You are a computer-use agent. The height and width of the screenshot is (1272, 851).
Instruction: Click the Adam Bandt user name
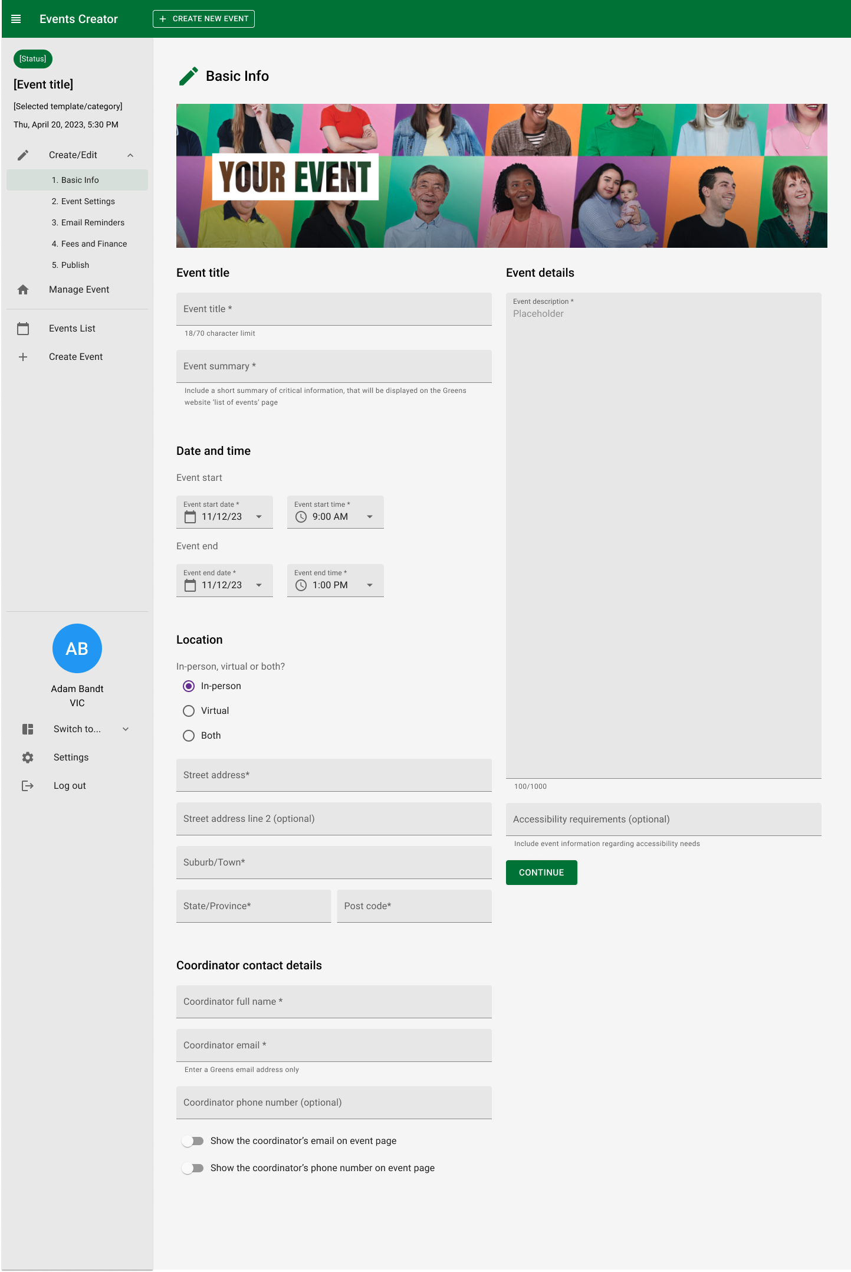click(x=77, y=689)
